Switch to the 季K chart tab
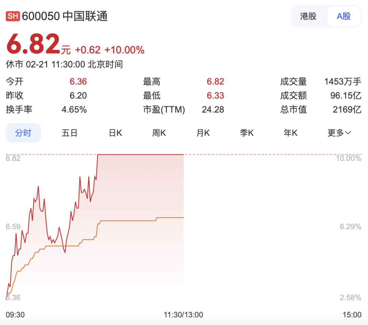Image resolution: width=368 pixels, height=325 pixels. tap(247, 133)
